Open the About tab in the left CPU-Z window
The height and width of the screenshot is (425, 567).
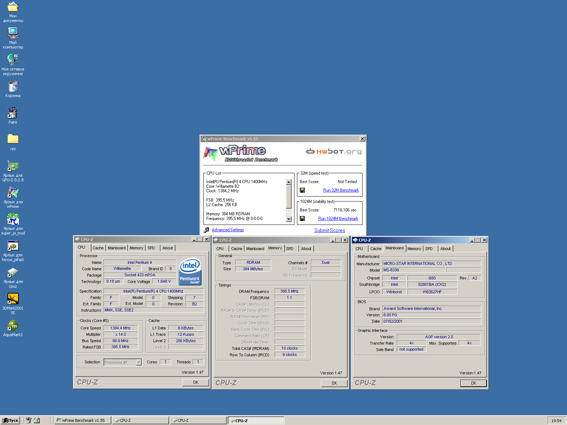pos(168,248)
